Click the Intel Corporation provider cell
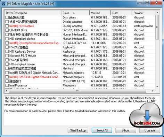The width and height of the screenshot is (164, 137). click(143, 26)
